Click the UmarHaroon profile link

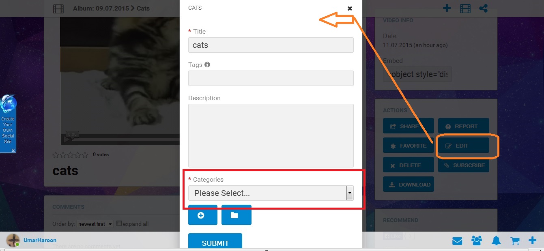pyautogui.click(x=40, y=240)
